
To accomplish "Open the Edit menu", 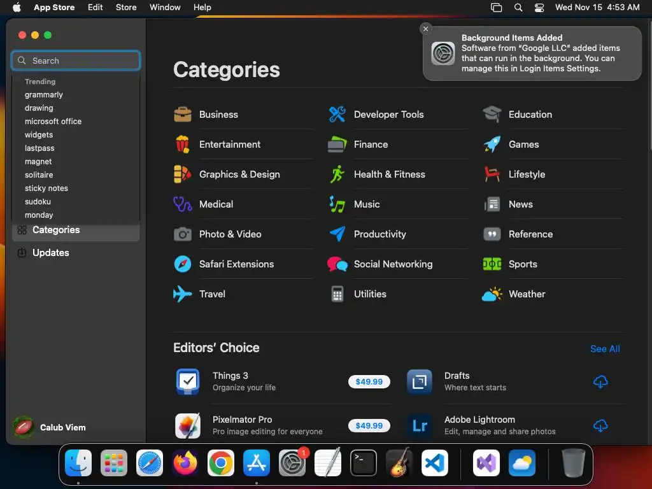I will 96,7.
